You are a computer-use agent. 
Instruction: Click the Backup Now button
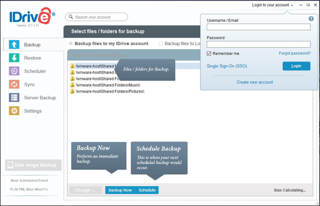(120, 190)
